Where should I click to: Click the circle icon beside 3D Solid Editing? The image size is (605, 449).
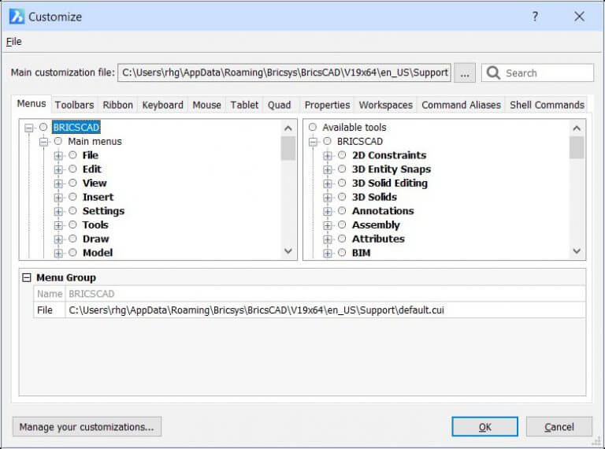click(x=342, y=183)
